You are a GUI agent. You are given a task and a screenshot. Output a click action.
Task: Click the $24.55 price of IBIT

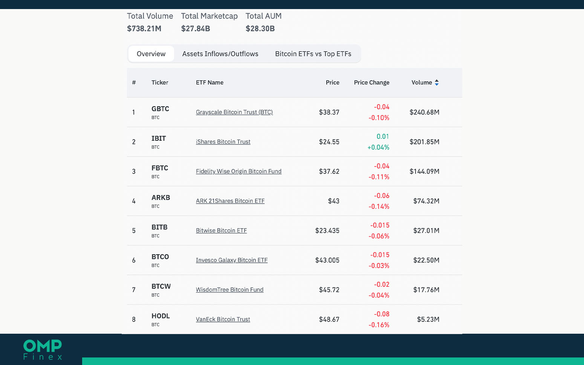tap(329, 142)
